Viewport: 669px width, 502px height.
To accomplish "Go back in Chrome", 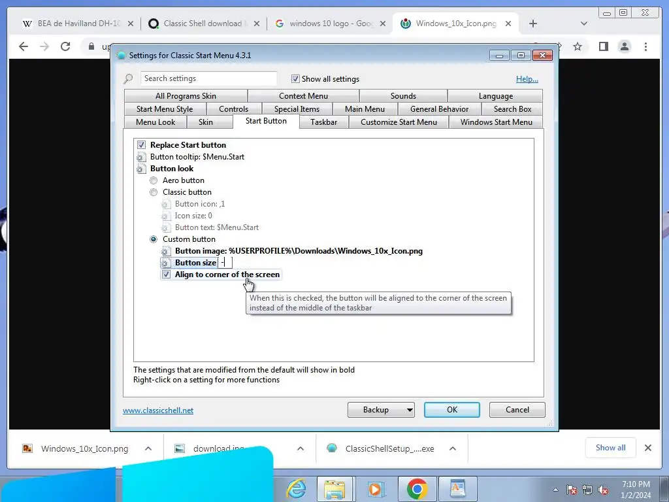I will [x=24, y=46].
